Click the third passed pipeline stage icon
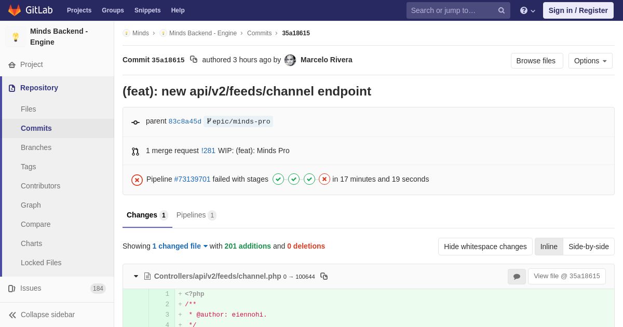The width and height of the screenshot is (623, 327). [309, 179]
